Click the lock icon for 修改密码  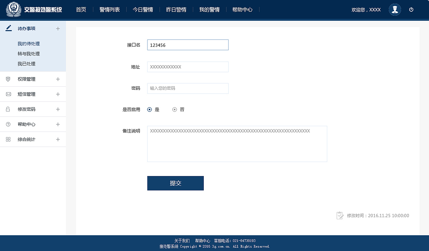[8, 109]
